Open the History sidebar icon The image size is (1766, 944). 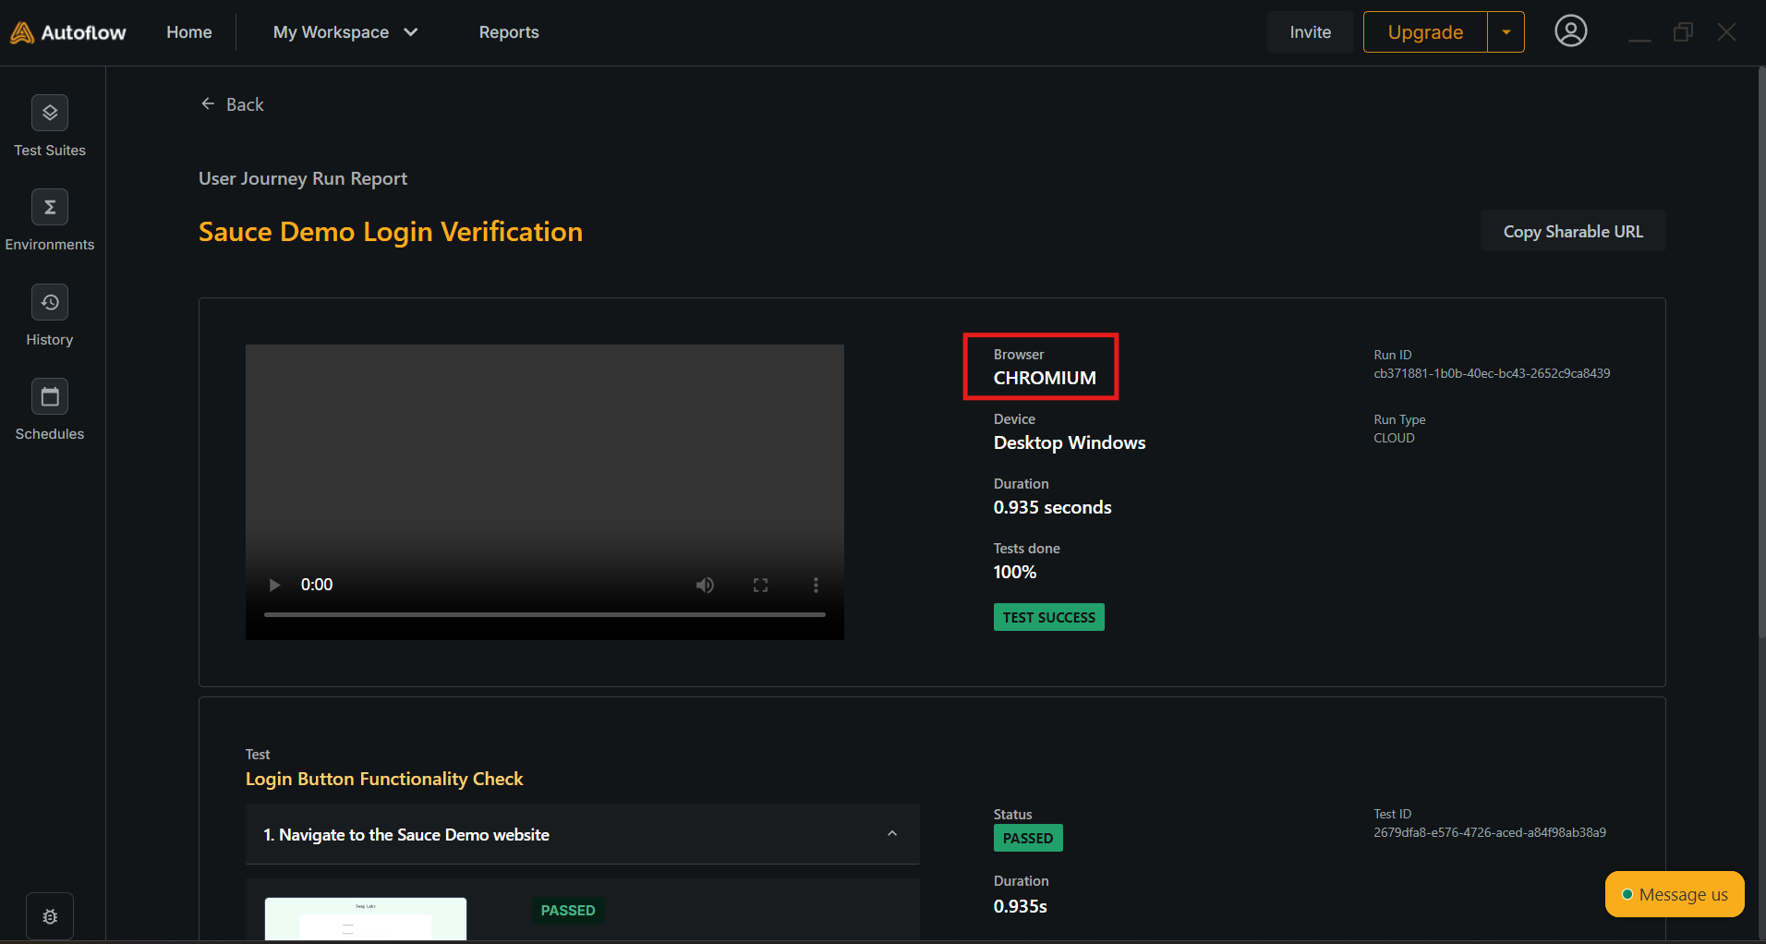coord(50,303)
